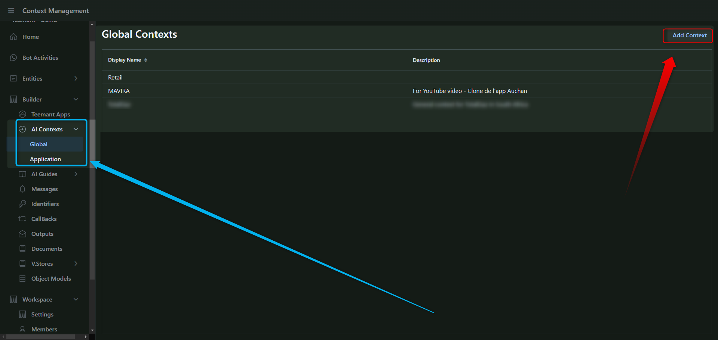The image size is (718, 340).
Task: Click the Messages bell icon
Action: 22,189
